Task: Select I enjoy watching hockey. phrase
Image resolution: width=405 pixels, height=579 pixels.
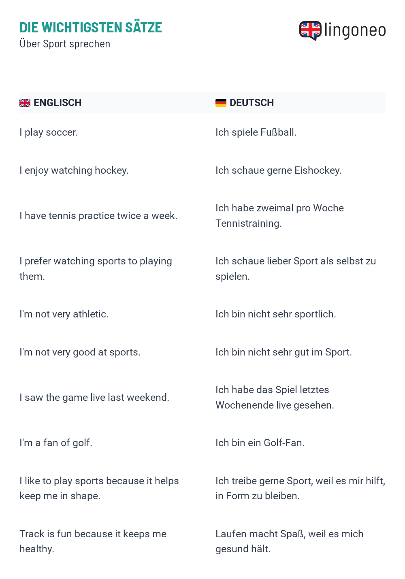Action: click(x=74, y=170)
